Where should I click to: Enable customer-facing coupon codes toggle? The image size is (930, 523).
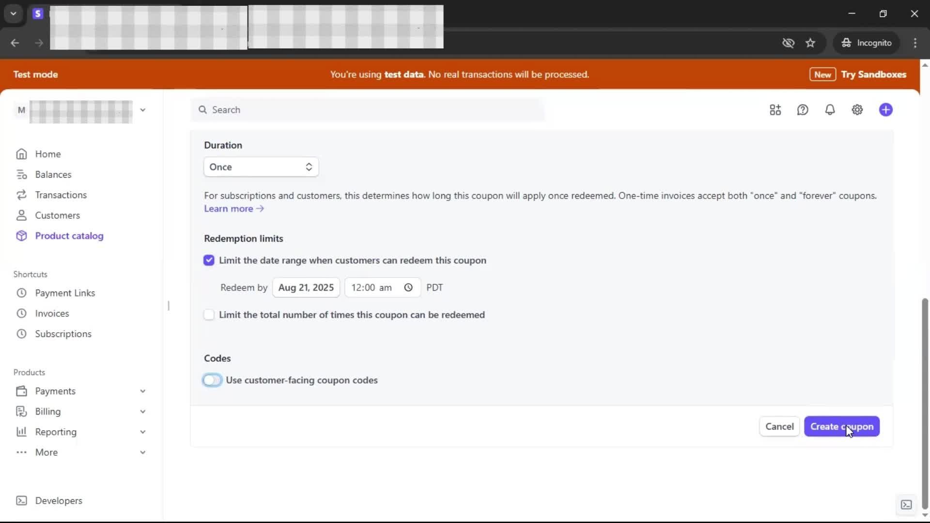point(212,380)
